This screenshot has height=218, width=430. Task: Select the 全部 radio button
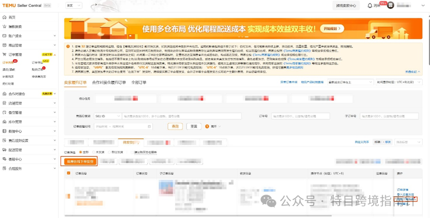click(81, 152)
